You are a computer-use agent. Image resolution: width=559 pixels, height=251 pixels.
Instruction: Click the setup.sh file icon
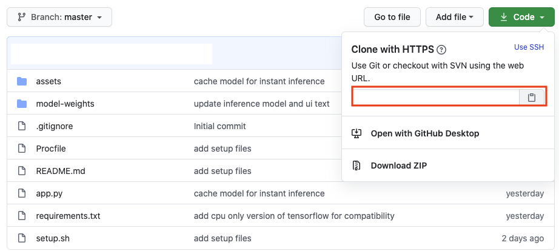(22, 238)
